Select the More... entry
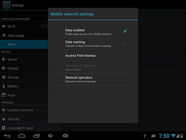 24,44
